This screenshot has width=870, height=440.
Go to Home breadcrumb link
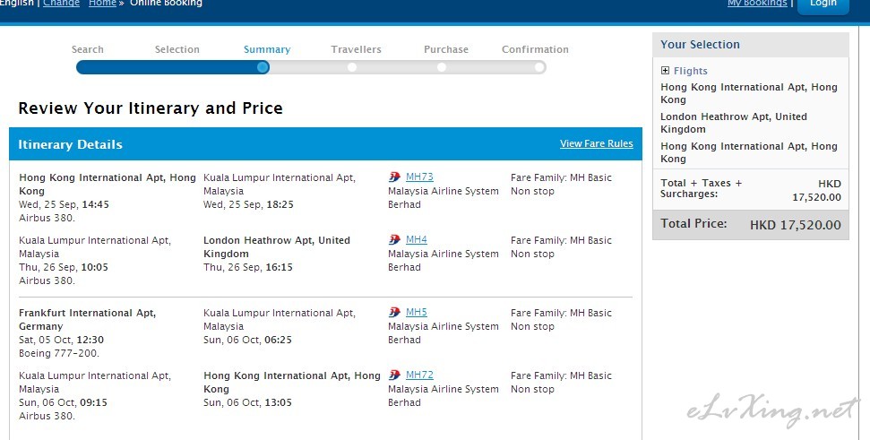(x=103, y=4)
